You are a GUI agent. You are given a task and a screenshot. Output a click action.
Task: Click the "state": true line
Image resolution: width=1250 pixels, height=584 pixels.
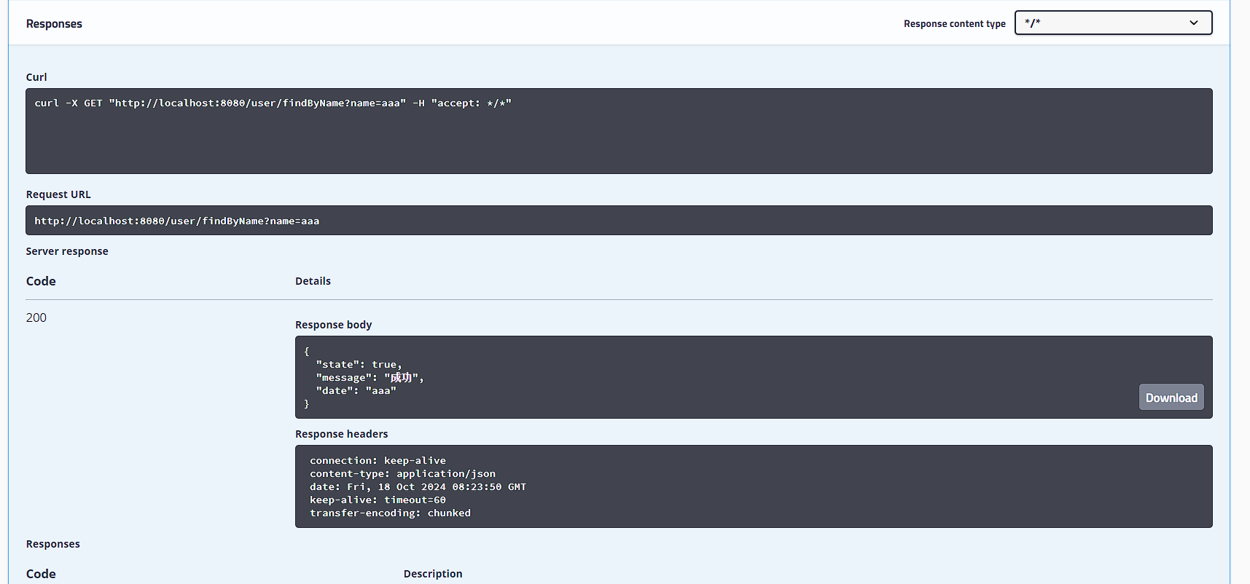[x=359, y=365]
